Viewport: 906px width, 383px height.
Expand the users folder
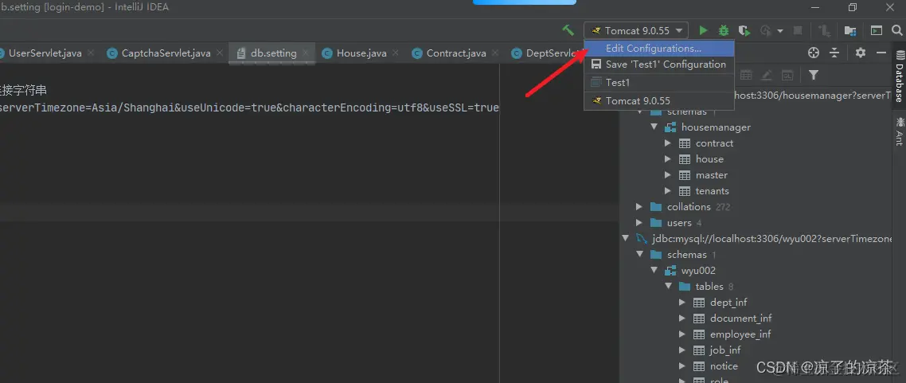(x=639, y=222)
